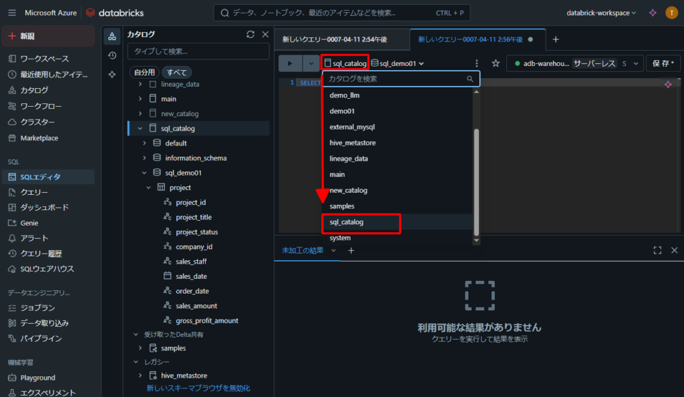
Task: Click the 保存 button
Action: 663,63
